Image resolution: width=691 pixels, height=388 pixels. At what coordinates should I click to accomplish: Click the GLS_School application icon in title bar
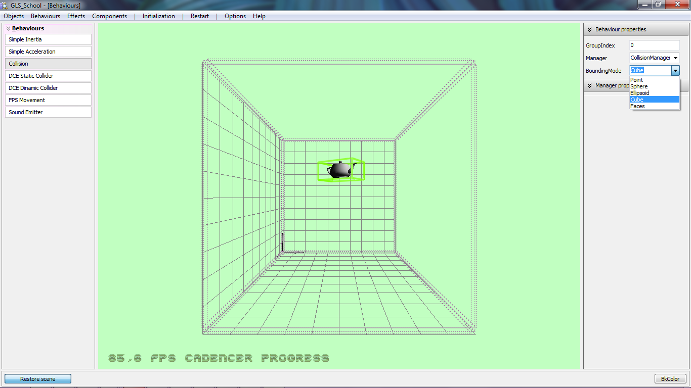[x=5, y=5]
